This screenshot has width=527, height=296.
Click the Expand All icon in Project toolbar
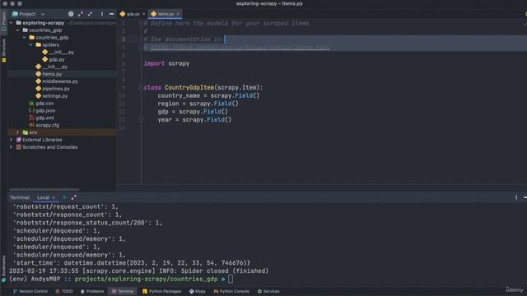[x=81, y=14]
